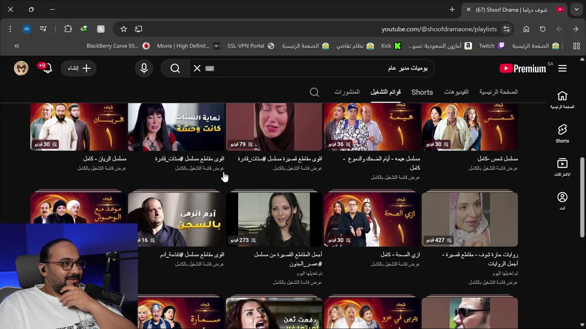
Task: Reload the page
Action: tap(543, 29)
